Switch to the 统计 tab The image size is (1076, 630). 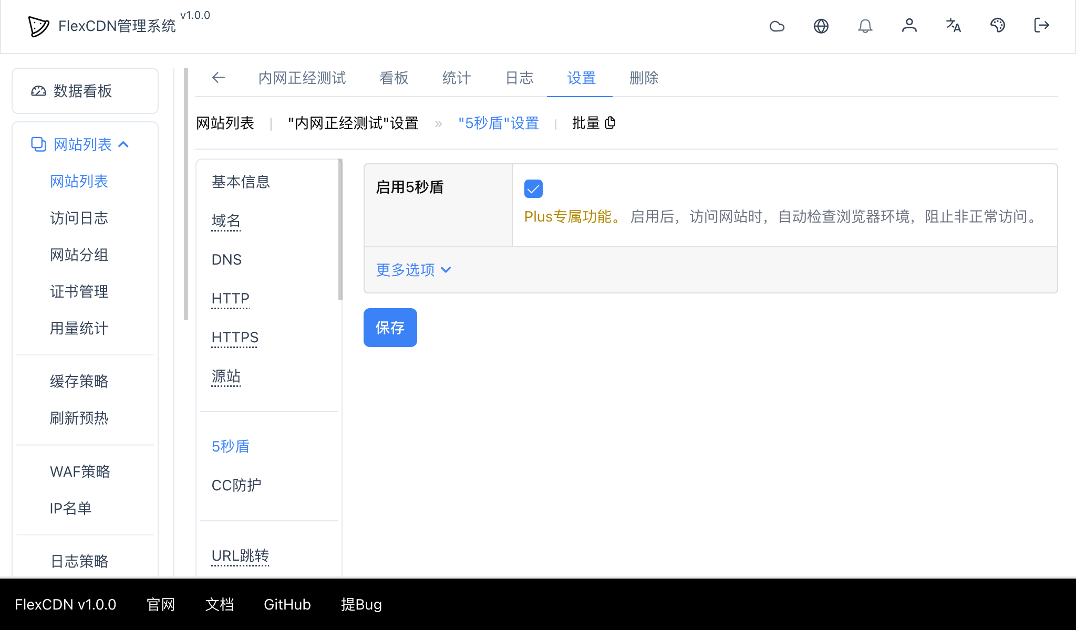457,78
